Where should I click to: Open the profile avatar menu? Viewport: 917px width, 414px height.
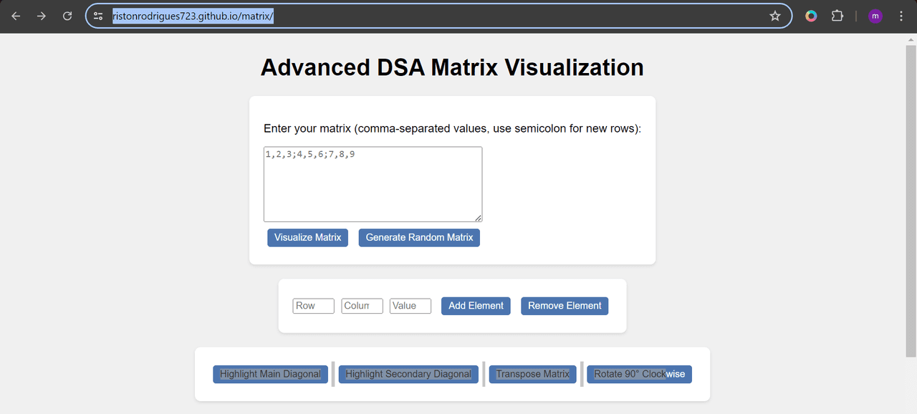point(875,16)
